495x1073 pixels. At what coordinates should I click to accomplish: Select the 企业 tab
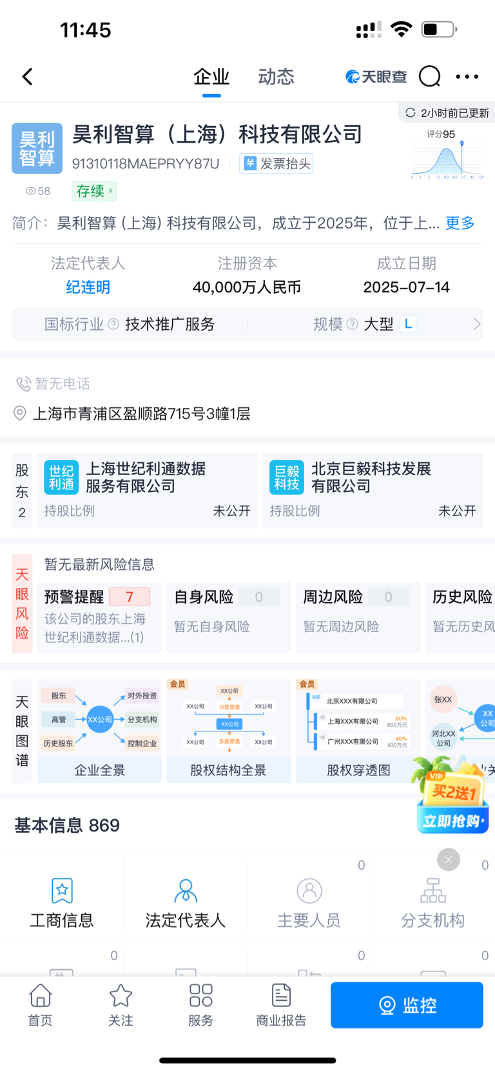(x=211, y=77)
